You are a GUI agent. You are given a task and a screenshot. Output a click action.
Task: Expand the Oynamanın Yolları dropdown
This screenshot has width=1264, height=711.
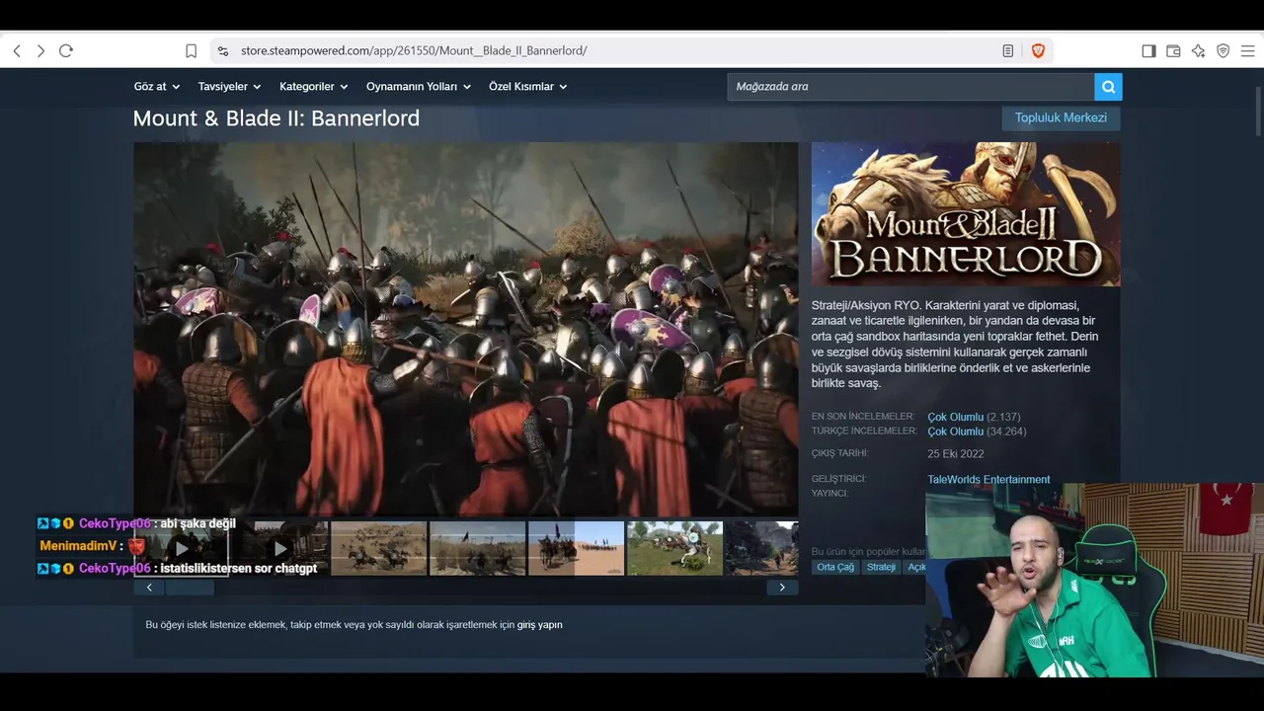pos(419,87)
